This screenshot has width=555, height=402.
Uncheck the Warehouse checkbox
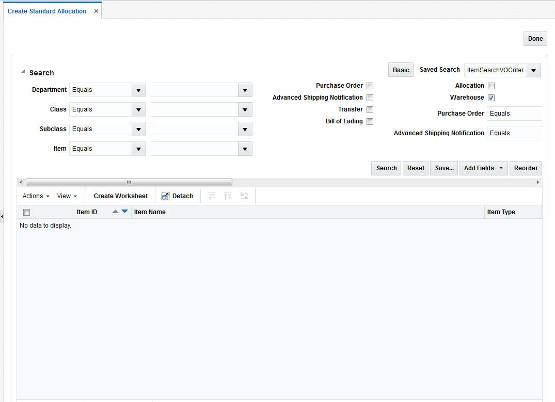click(x=491, y=98)
